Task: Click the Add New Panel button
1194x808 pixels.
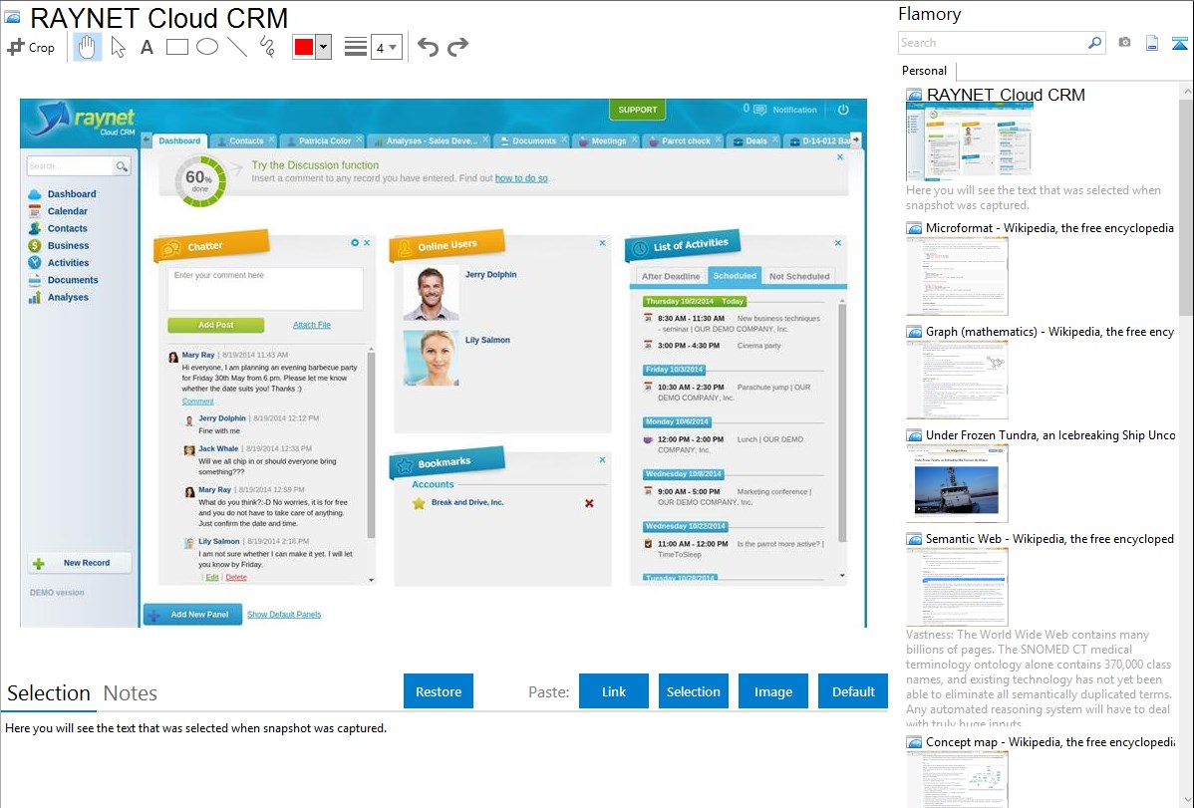Action: pyautogui.click(x=192, y=615)
